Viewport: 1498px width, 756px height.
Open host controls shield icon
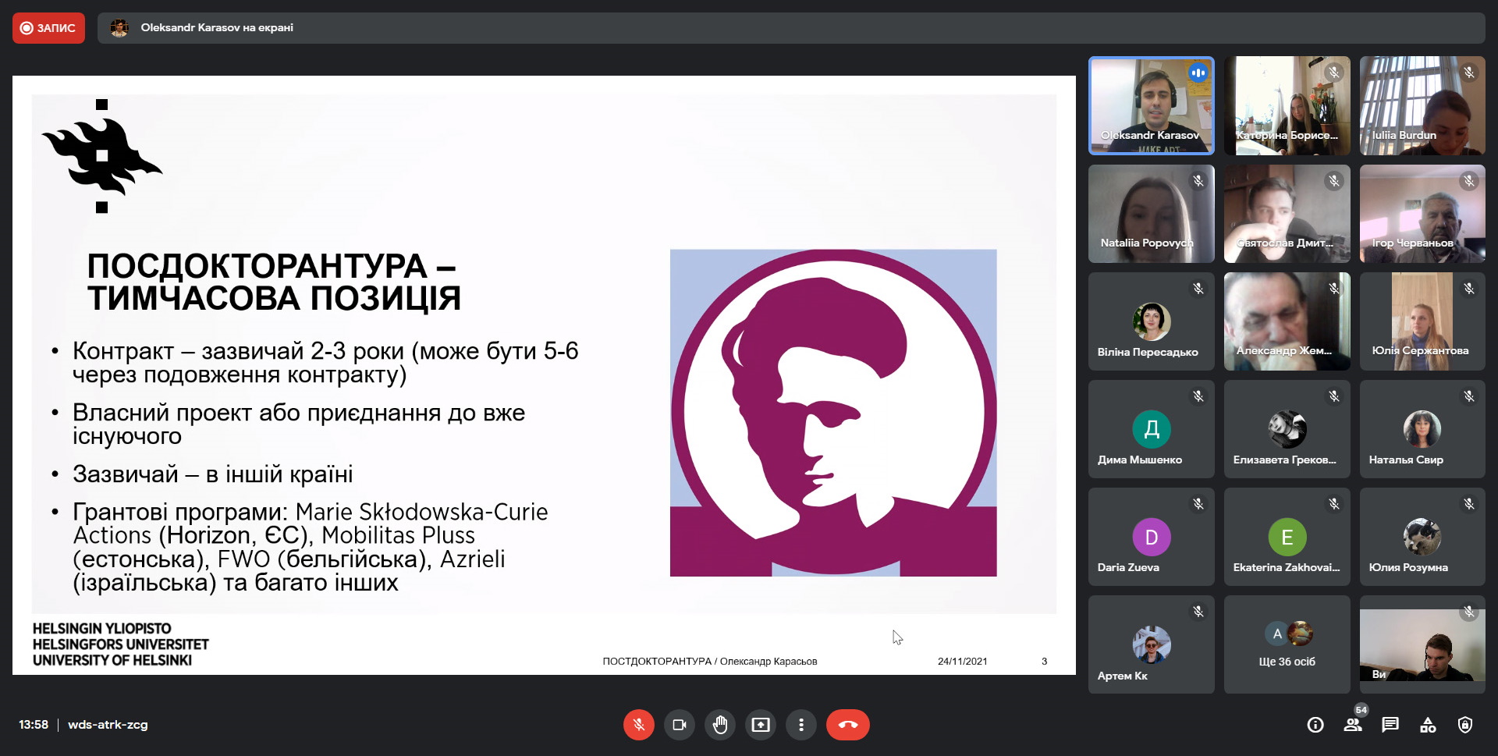[x=1465, y=725]
